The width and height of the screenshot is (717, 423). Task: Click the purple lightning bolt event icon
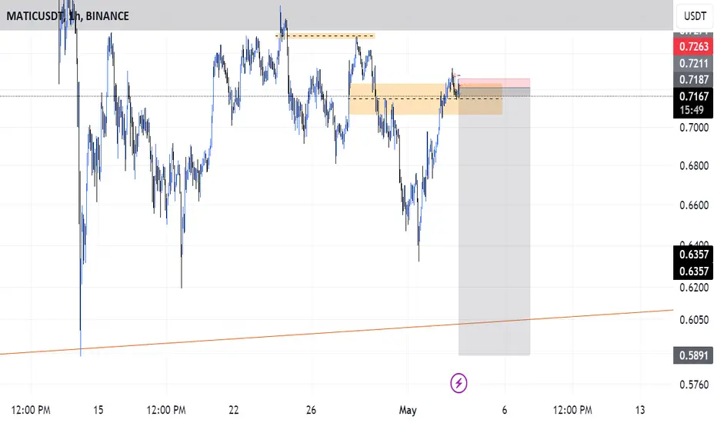coord(459,383)
